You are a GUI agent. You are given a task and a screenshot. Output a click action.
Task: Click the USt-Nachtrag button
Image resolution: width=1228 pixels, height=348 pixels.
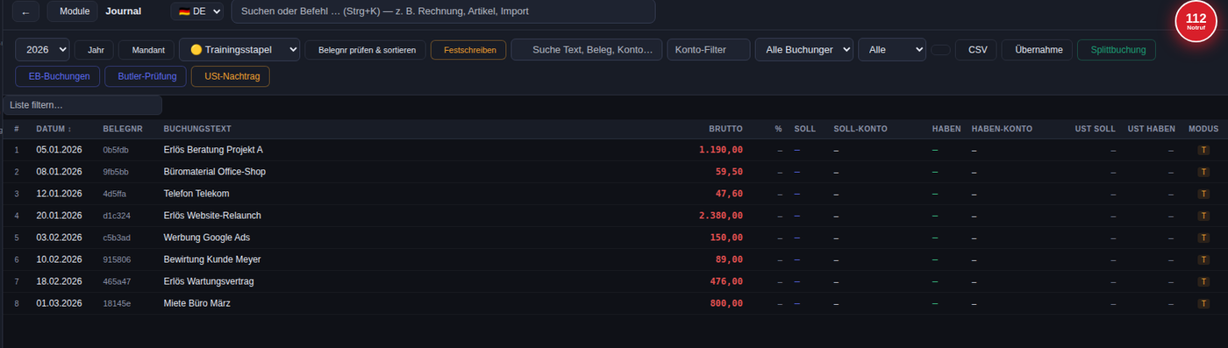[x=231, y=77]
